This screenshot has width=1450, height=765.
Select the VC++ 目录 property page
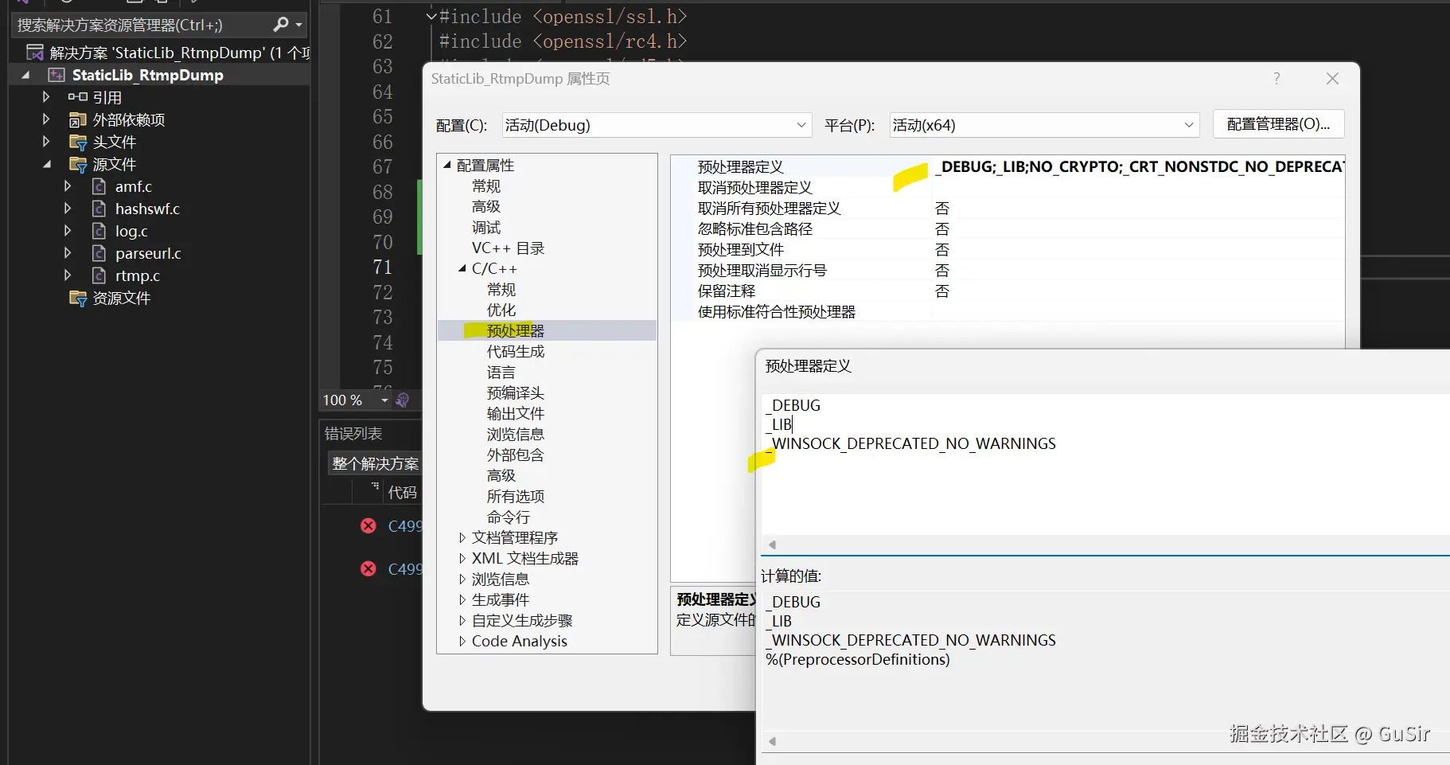tap(508, 248)
